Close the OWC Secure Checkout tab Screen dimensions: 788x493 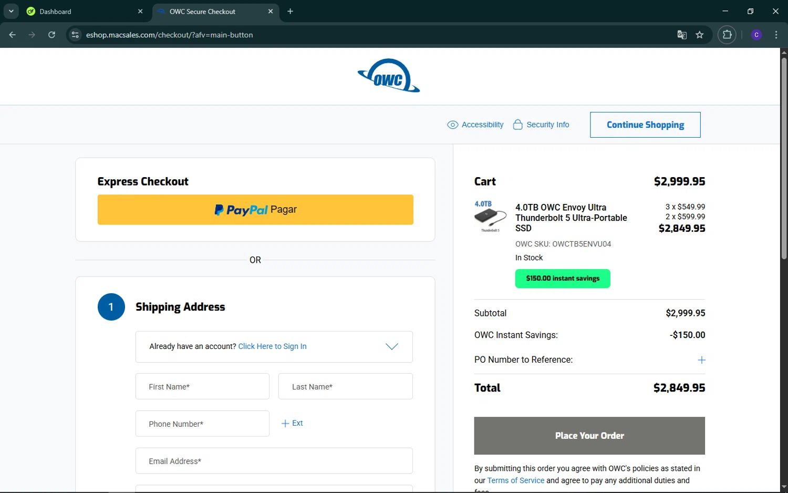[x=271, y=11]
